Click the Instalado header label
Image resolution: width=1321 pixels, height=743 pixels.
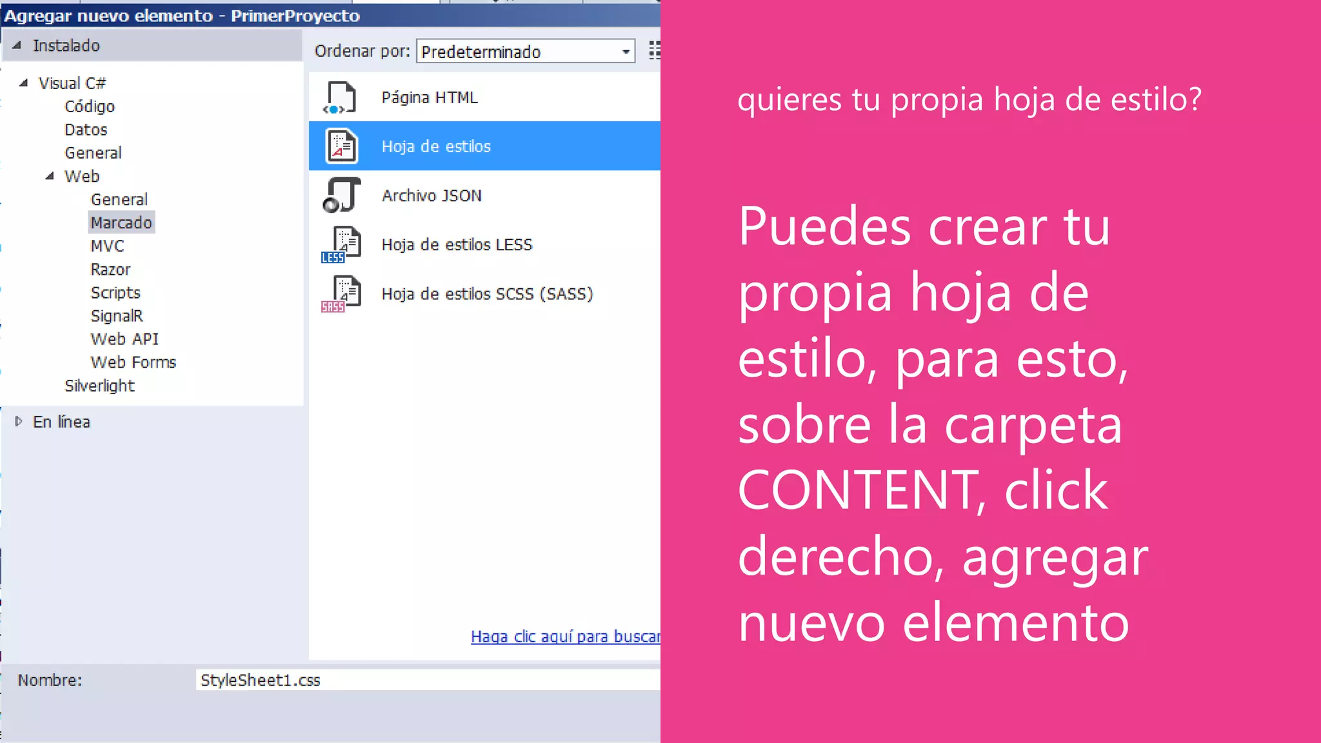point(66,45)
